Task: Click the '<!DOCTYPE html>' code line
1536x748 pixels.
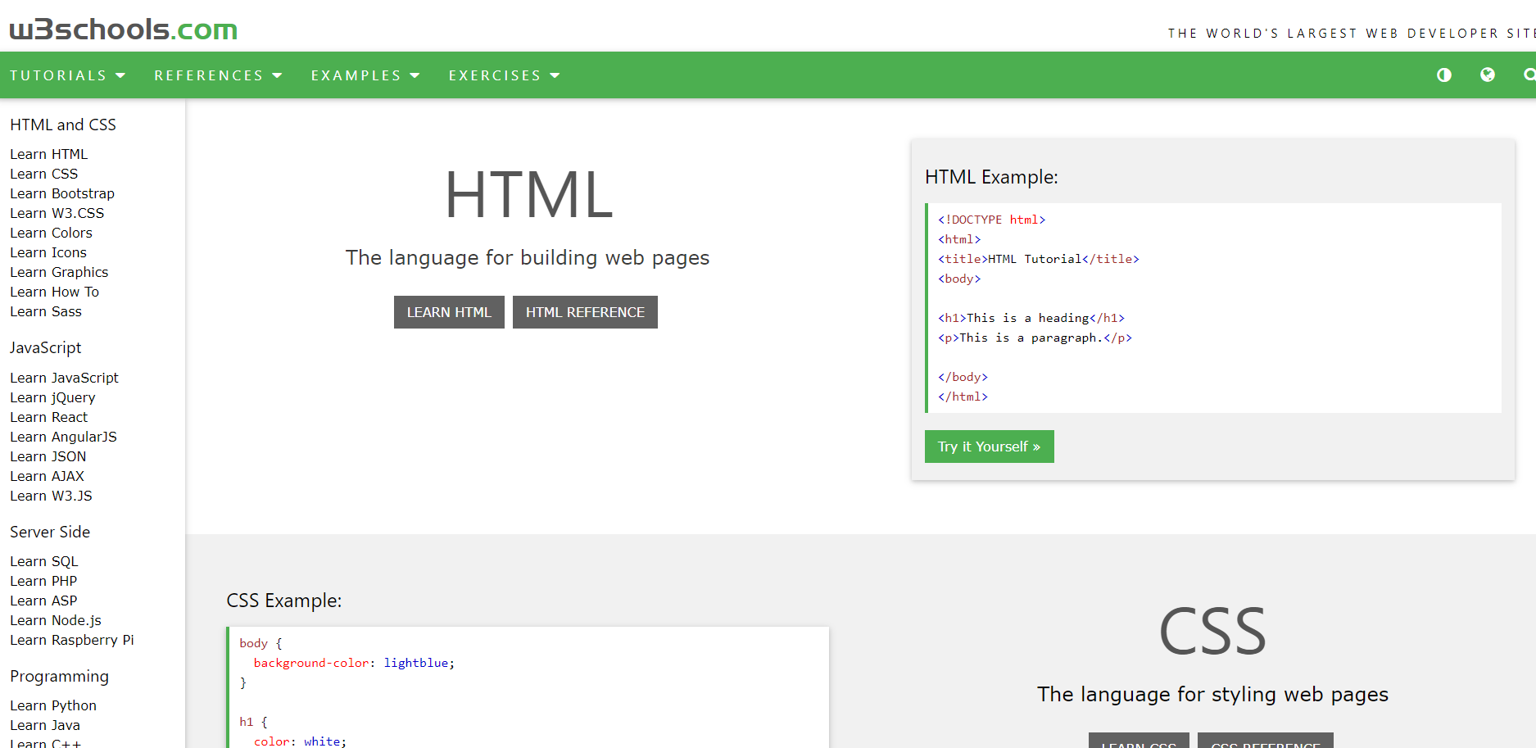Action: (991, 220)
